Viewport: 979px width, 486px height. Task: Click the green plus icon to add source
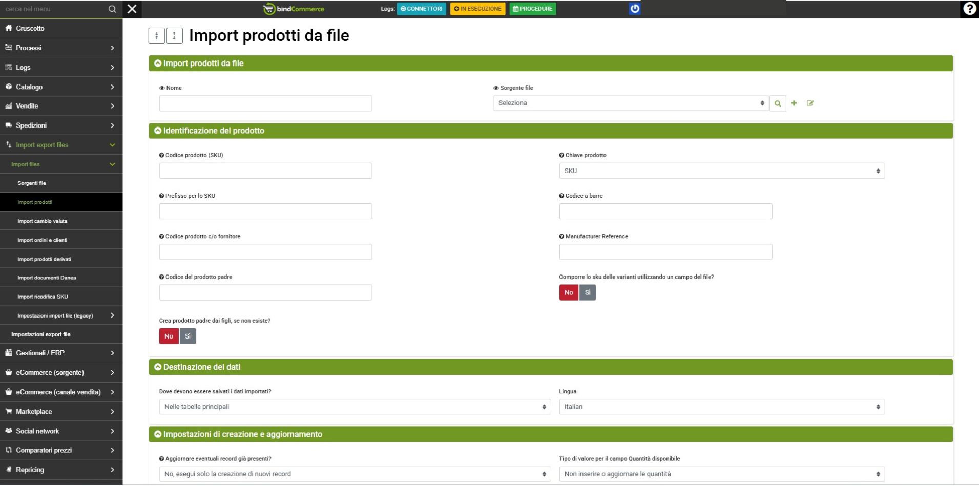(x=794, y=103)
